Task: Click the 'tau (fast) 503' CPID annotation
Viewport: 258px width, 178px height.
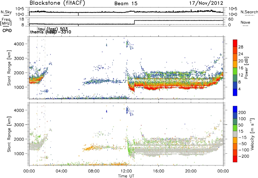Action: pos(53,29)
